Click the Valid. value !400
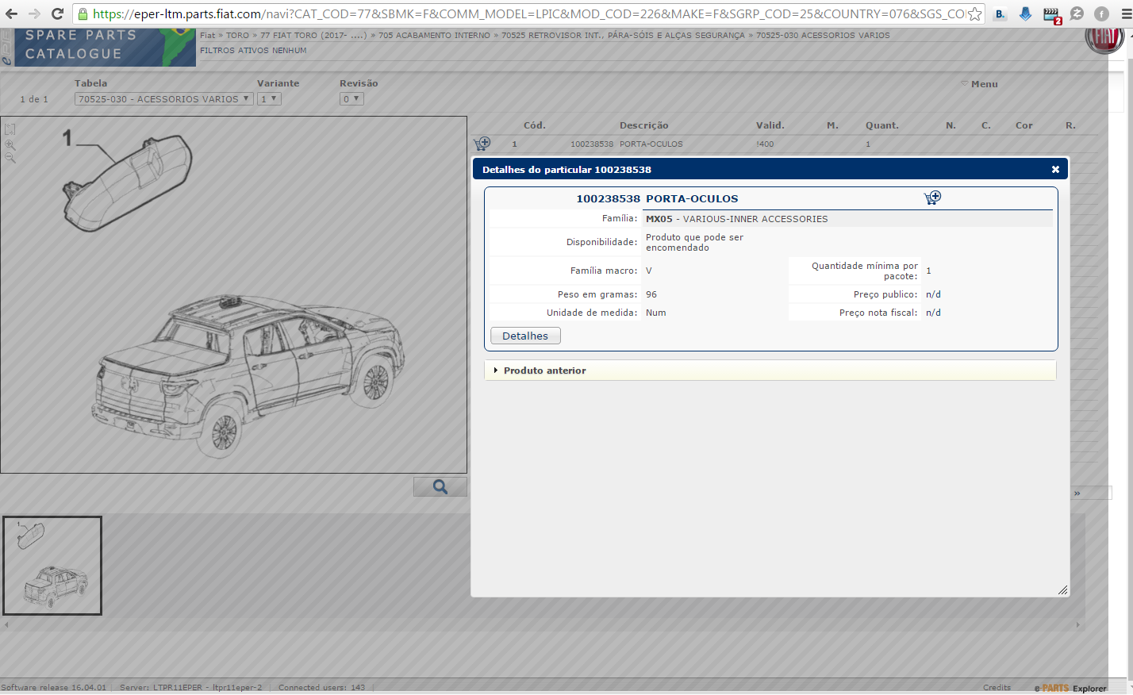The image size is (1133, 695). (765, 144)
